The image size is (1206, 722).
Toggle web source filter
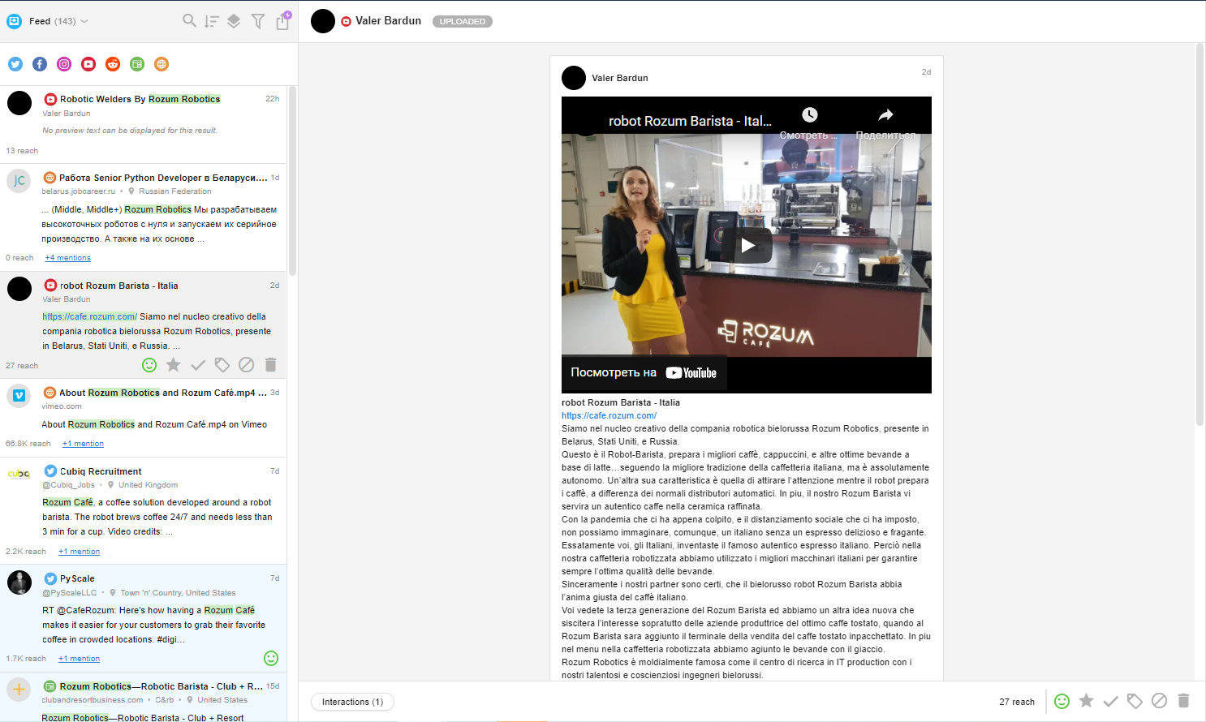click(162, 64)
